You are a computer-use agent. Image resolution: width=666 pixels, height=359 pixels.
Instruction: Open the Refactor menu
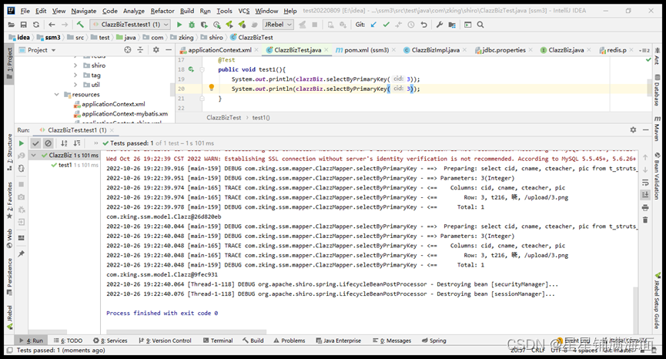point(162,11)
